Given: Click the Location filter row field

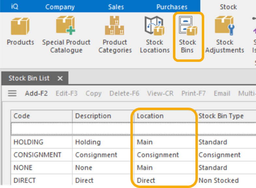Looking at the screenshot, I should tap(164, 129).
